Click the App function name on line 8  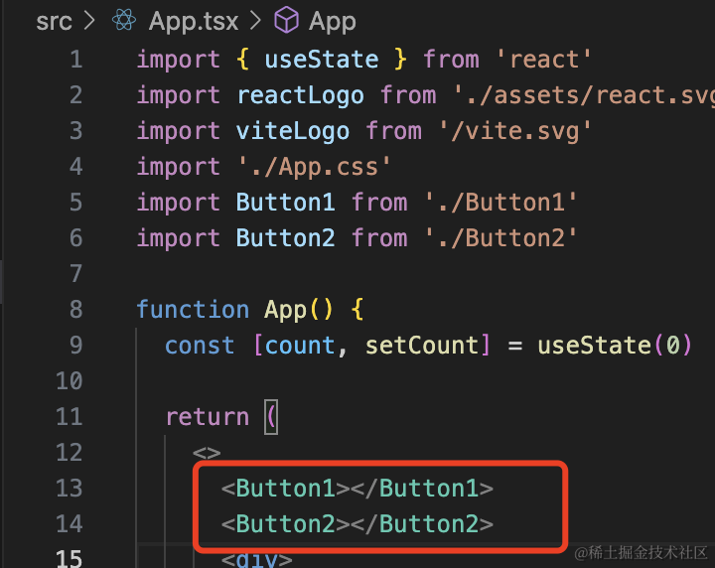coord(285,310)
